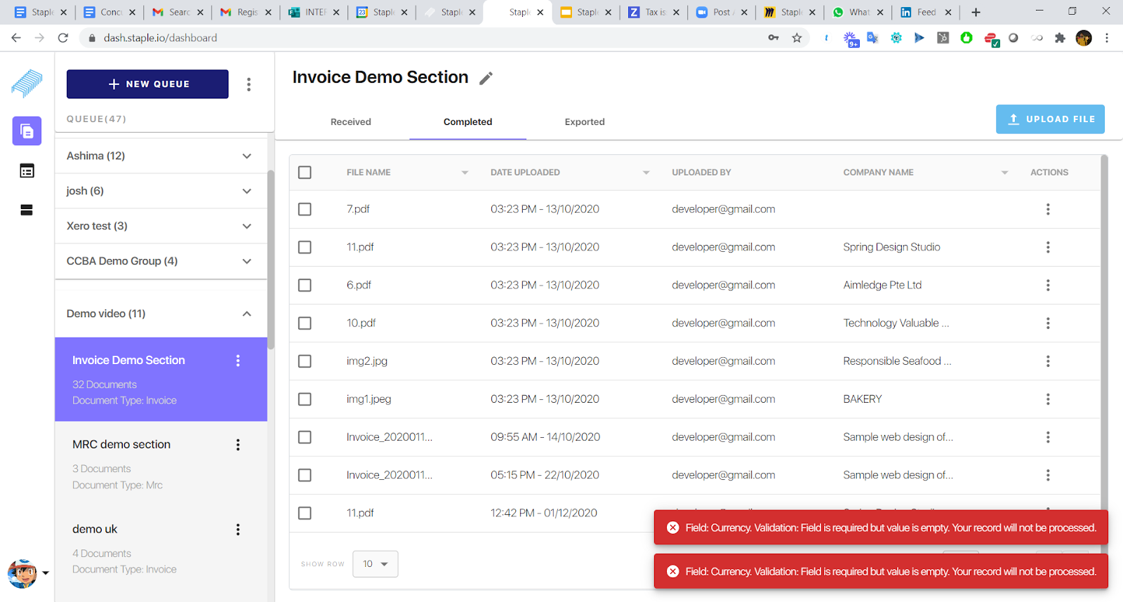Image resolution: width=1123 pixels, height=602 pixels.
Task: Click the New Queue button
Action: 147,84
